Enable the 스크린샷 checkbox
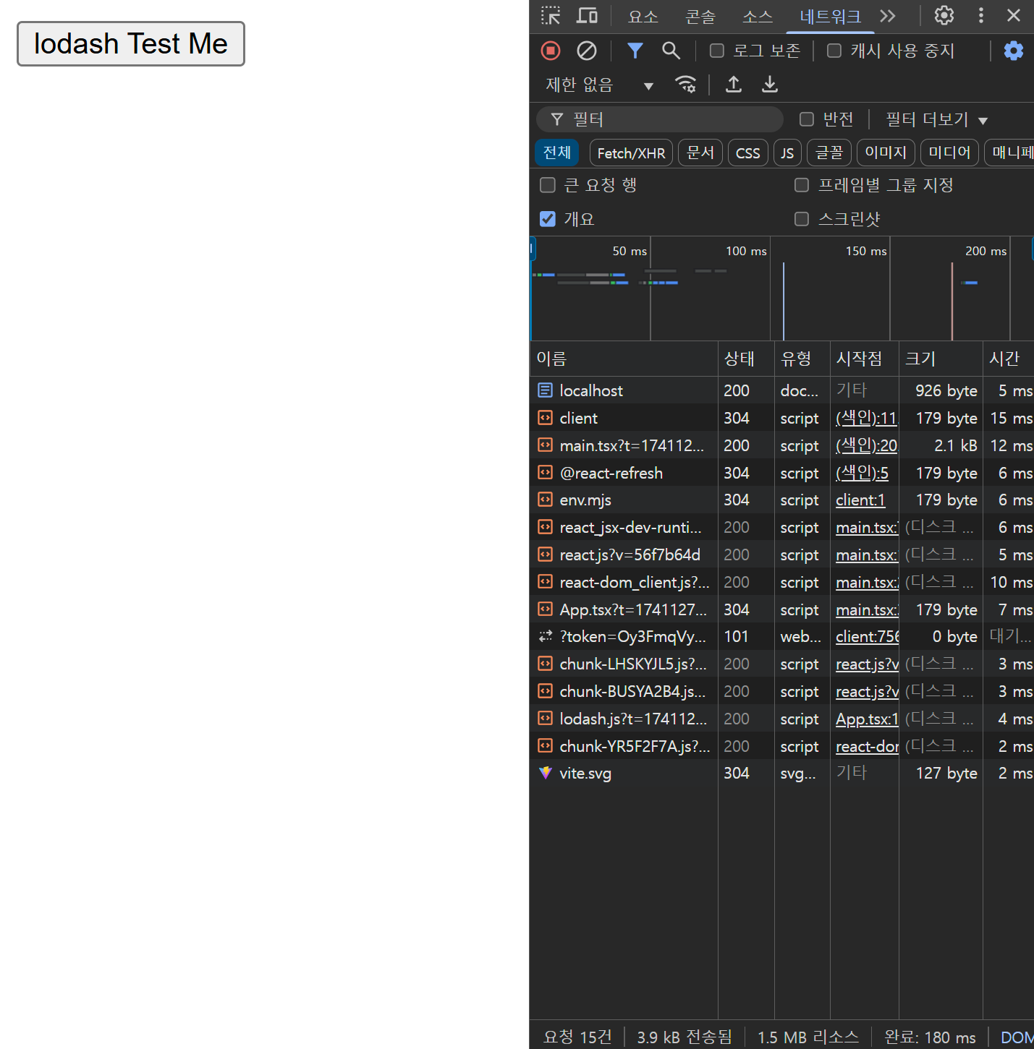 coord(802,219)
